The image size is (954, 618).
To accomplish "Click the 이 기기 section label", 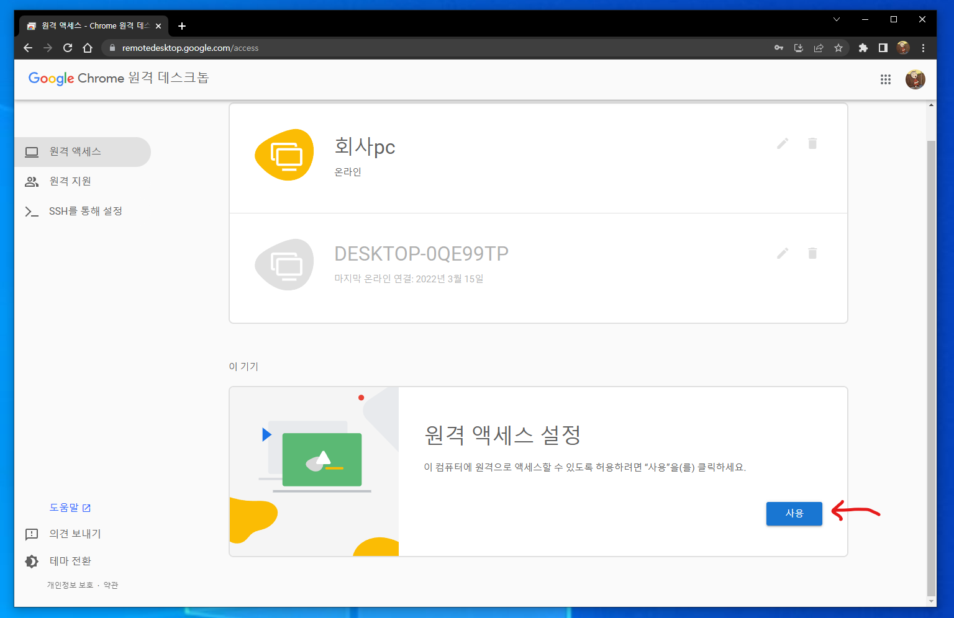I will (243, 367).
